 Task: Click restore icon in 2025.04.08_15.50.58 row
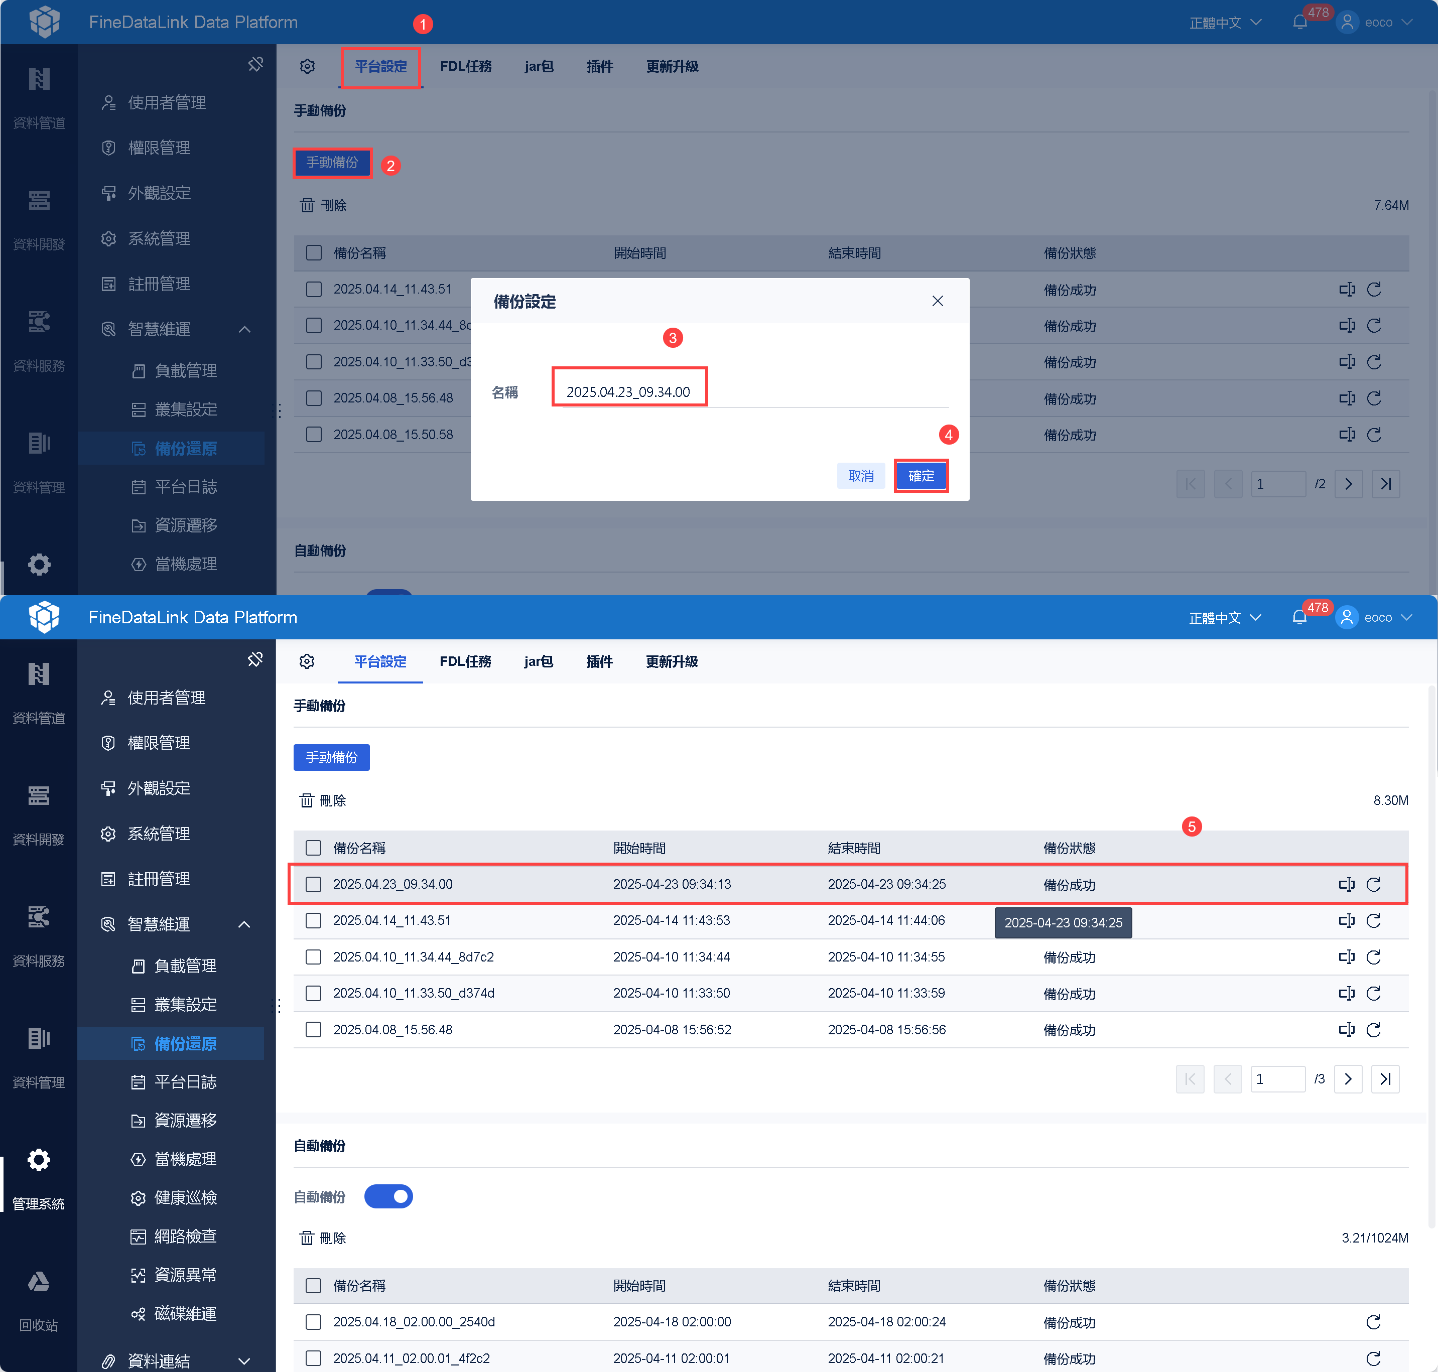[1374, 435]
